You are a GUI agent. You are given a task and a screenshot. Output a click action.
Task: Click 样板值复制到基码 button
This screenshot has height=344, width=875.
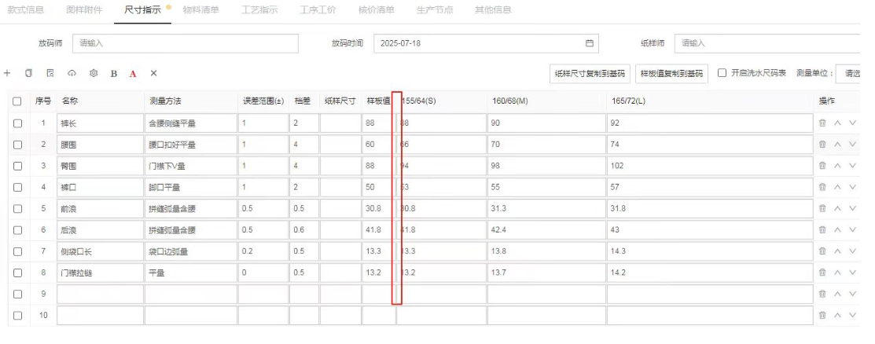pyautogui.click(x=672, y=73)
